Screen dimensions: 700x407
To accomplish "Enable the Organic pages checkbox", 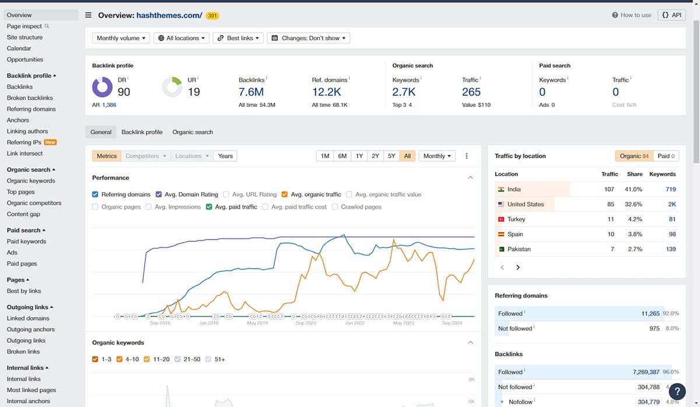I will [96, 207].
